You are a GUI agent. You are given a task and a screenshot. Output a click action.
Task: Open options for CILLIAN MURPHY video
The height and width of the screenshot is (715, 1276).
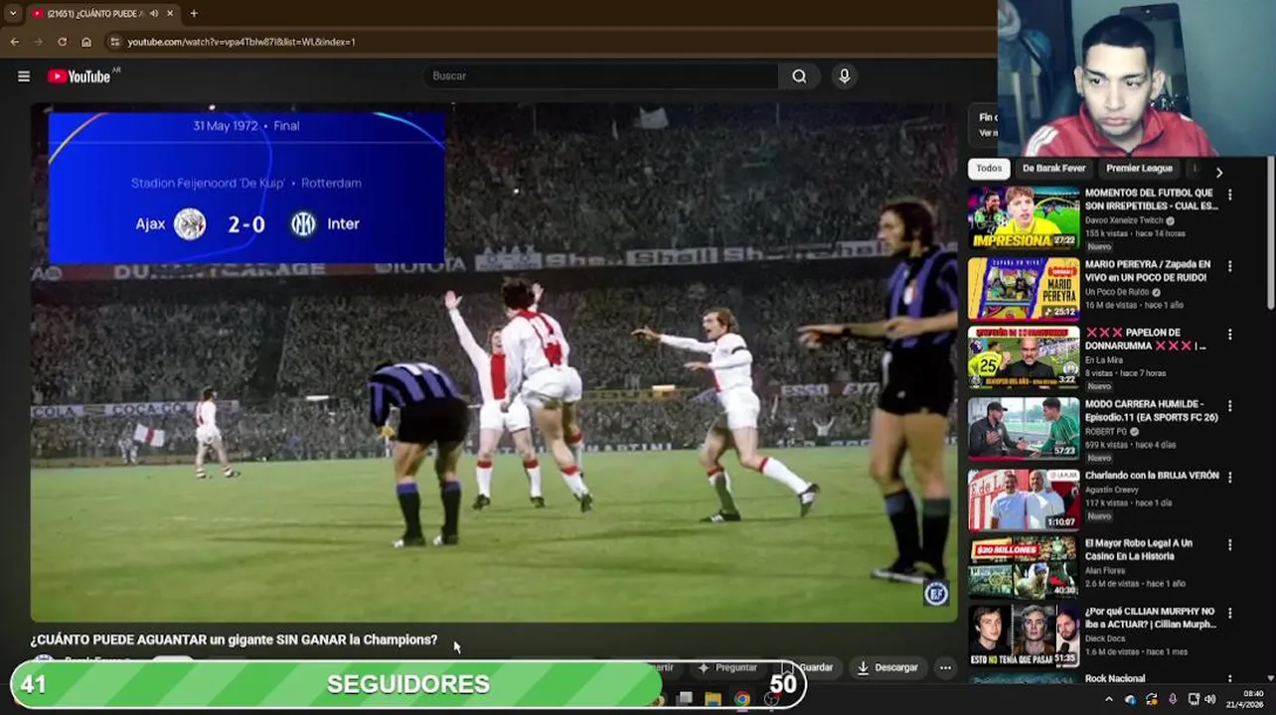coord(1230,614)
